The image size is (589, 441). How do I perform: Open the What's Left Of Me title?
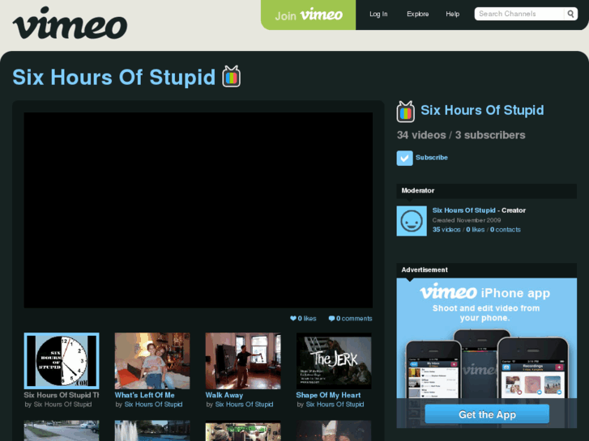145,395
